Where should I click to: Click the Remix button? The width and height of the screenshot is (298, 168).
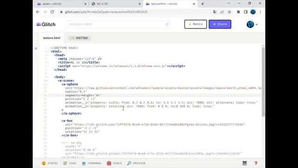[x=196, y=24]
